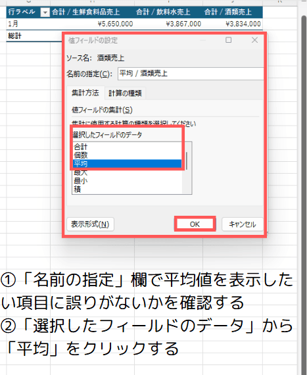Click the 合計 / 酒類売上 header cell

tap(233, 12)
